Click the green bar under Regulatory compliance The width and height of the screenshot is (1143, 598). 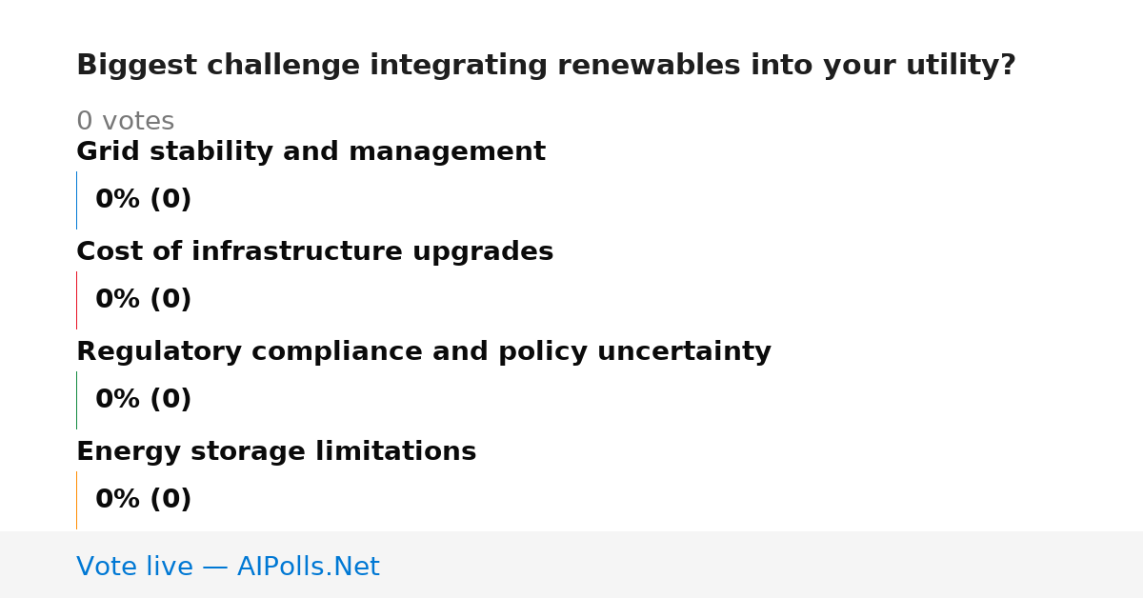(x=76, y=400)
